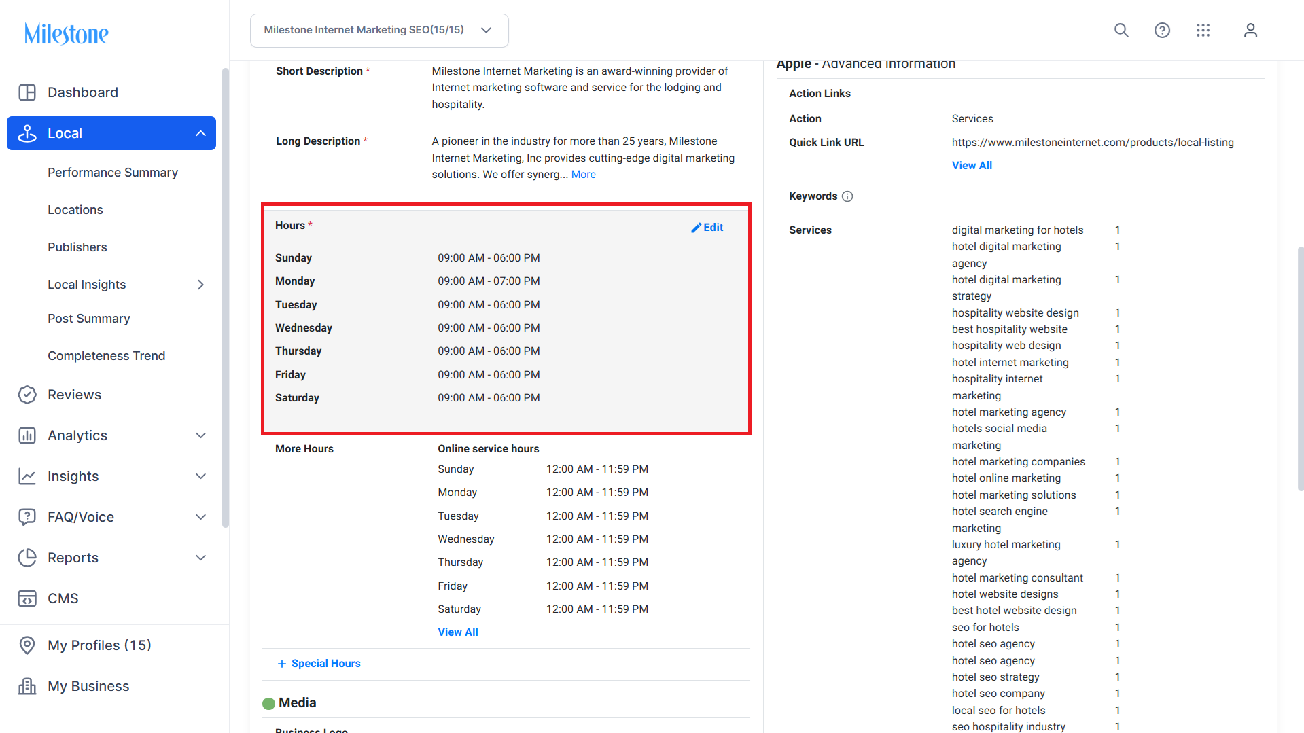Click the pencil icon beside Edit hours

696,228
